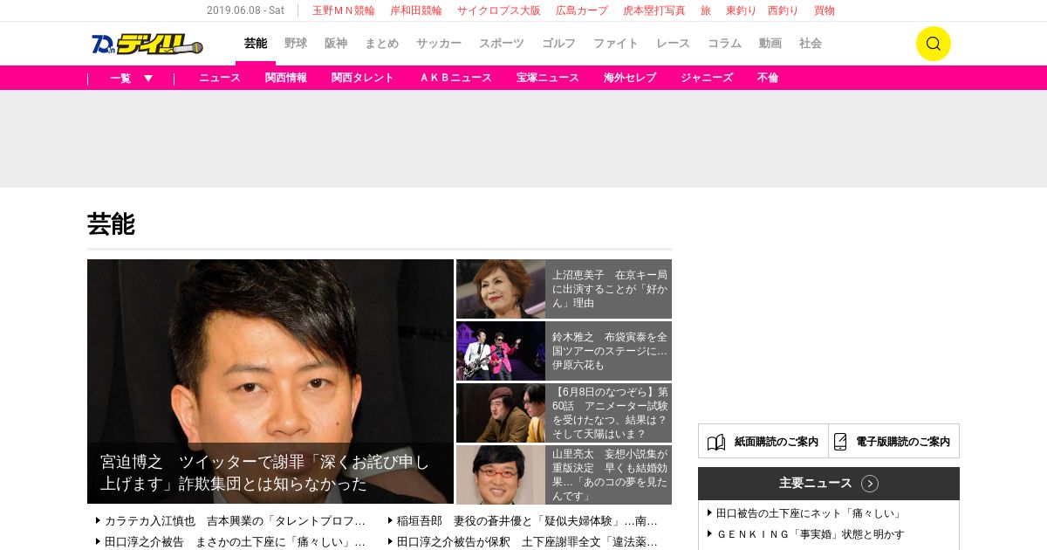Open the 社会 section
The image size is (1047, 550).
811,44
